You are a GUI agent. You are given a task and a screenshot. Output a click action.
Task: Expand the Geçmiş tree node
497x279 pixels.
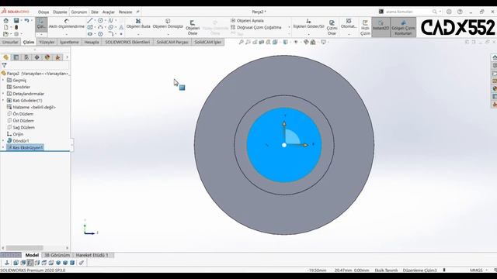(x=3, y=81)
